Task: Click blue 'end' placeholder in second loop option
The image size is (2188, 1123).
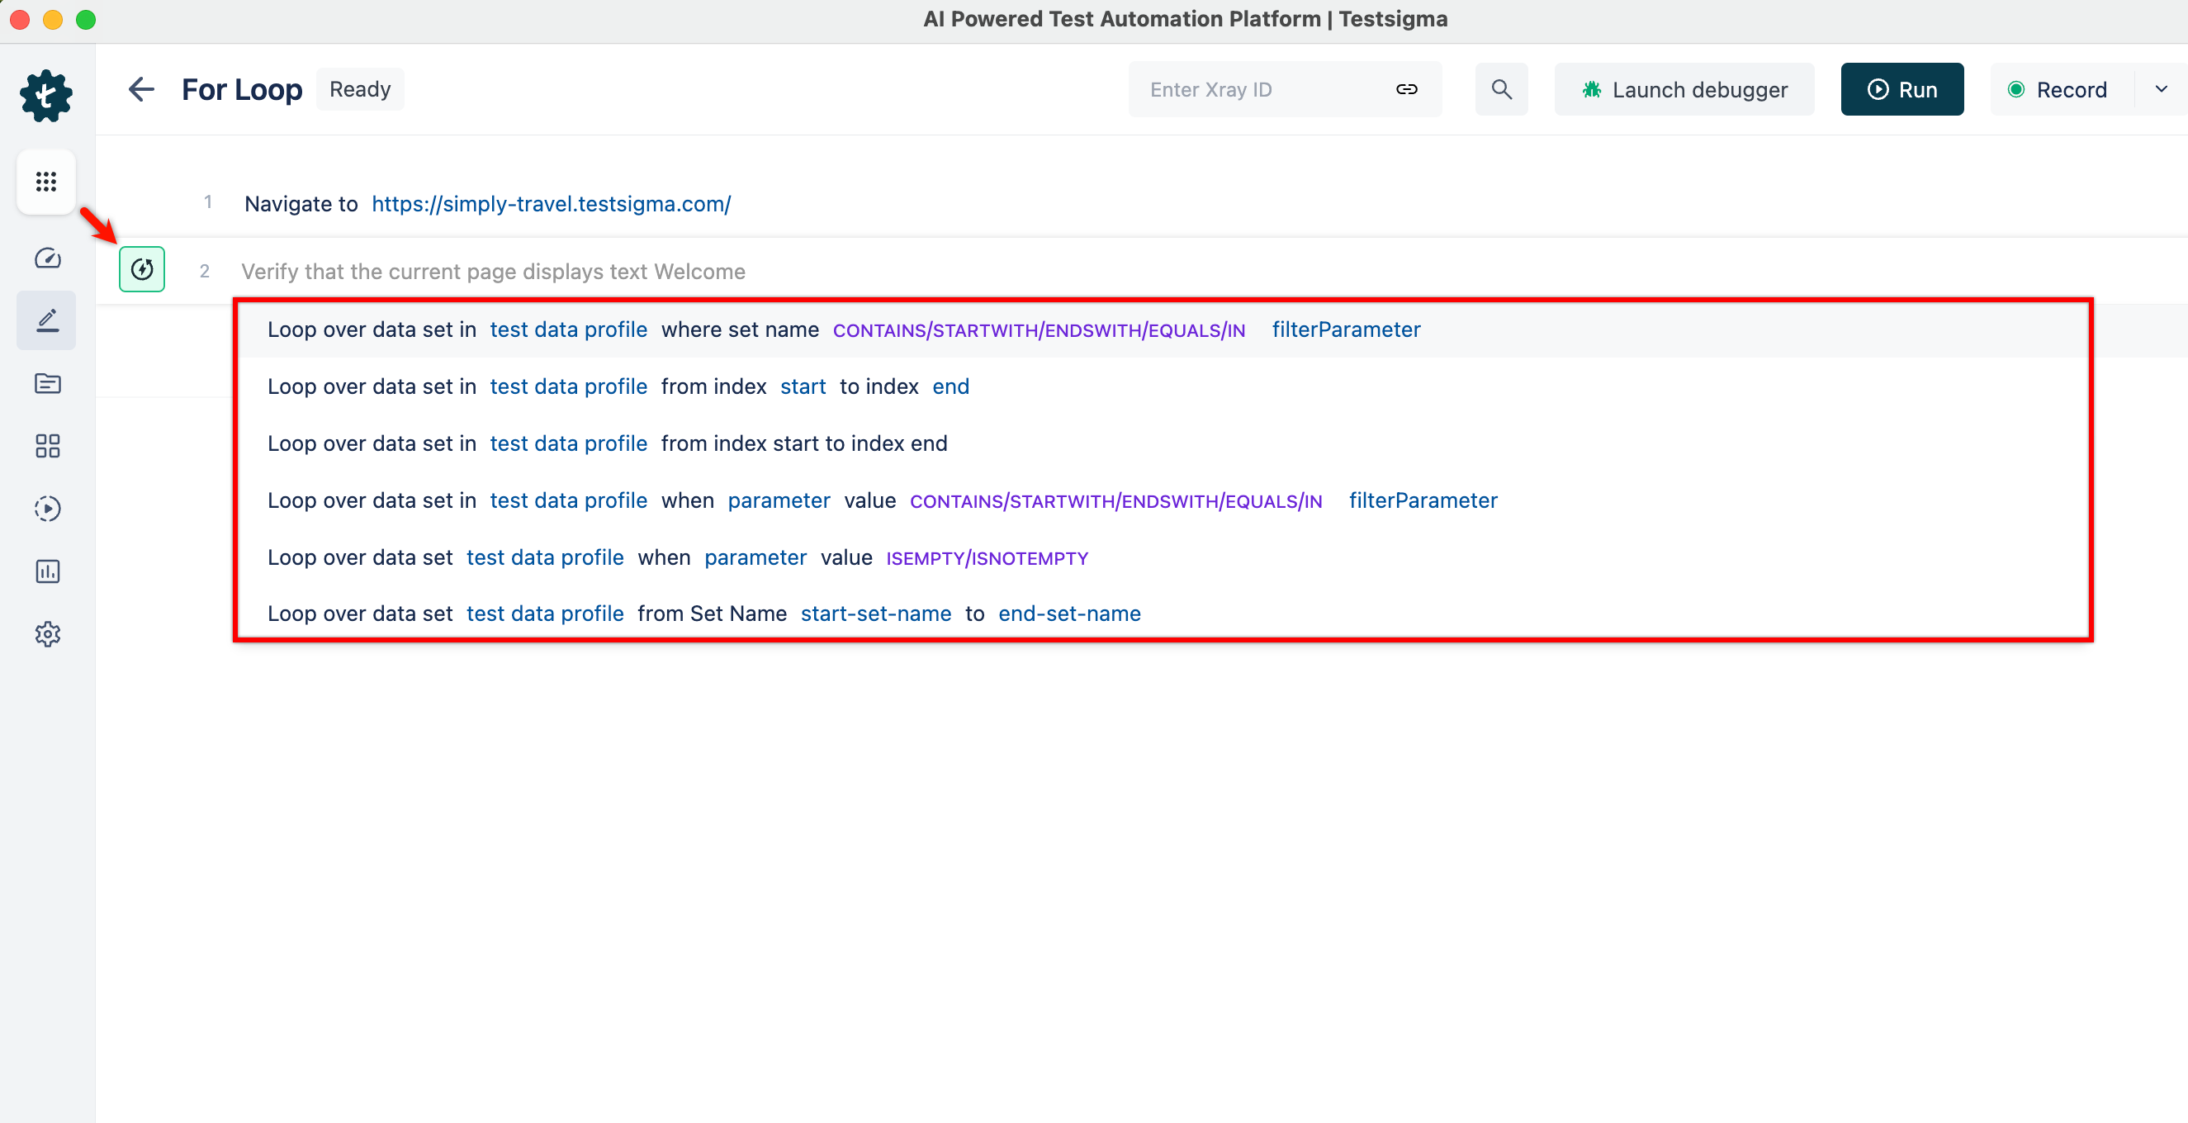Action: [x=950, y=386]
